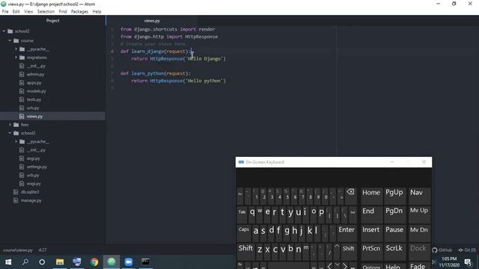This screenshot has height=269, width=479.
Task: Click cursor position 4:27 in status bar
Action: [x=43, y=250]
